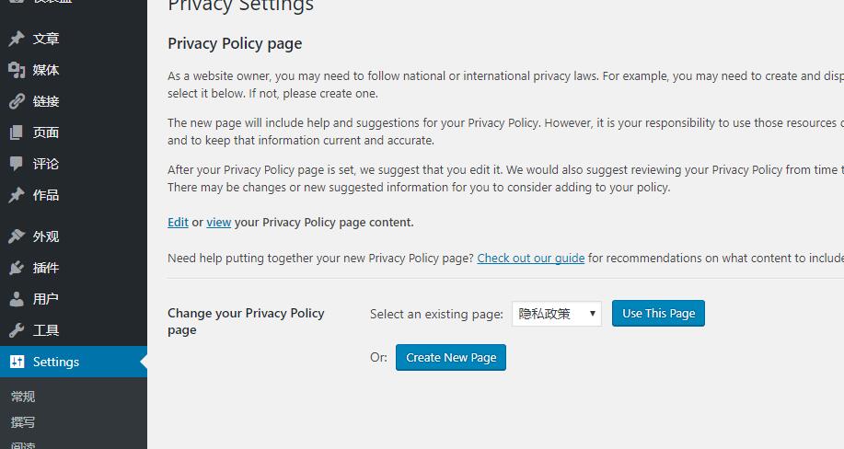Viewport: 844px width, 449px height.
Task: Select the pages icon next to 页面
Action: (x=17, y=132)
